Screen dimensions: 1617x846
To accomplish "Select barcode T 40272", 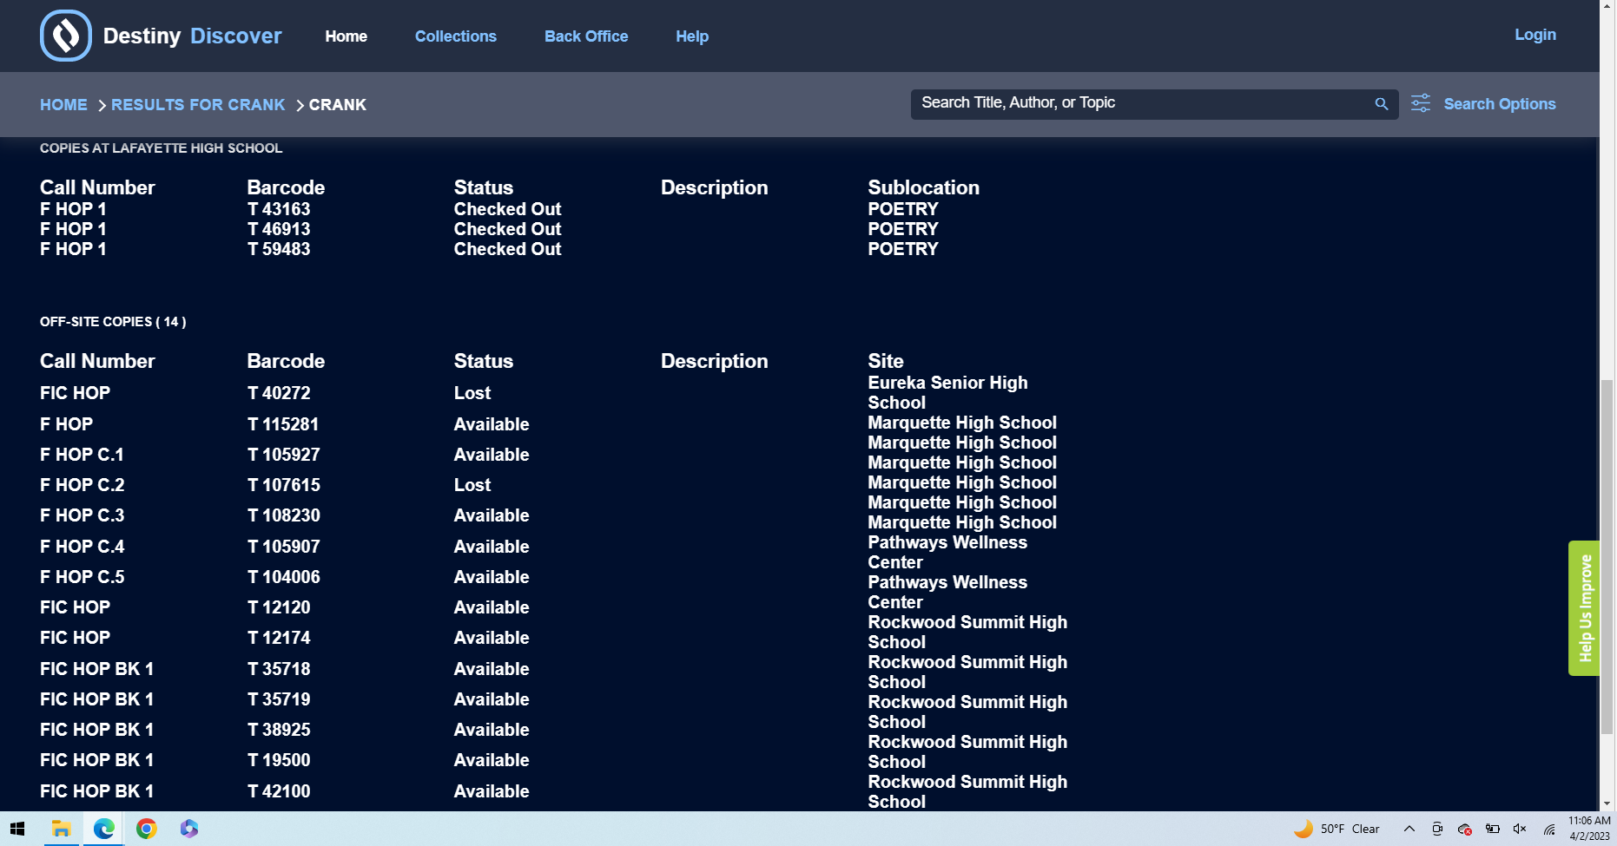I will click(279, 393).
